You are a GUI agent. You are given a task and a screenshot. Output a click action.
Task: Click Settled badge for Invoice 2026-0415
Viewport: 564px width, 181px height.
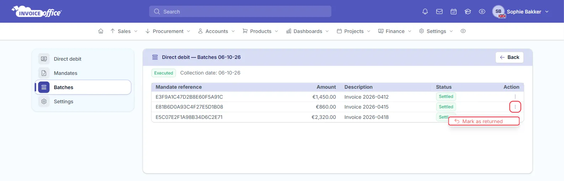[446, 107]
